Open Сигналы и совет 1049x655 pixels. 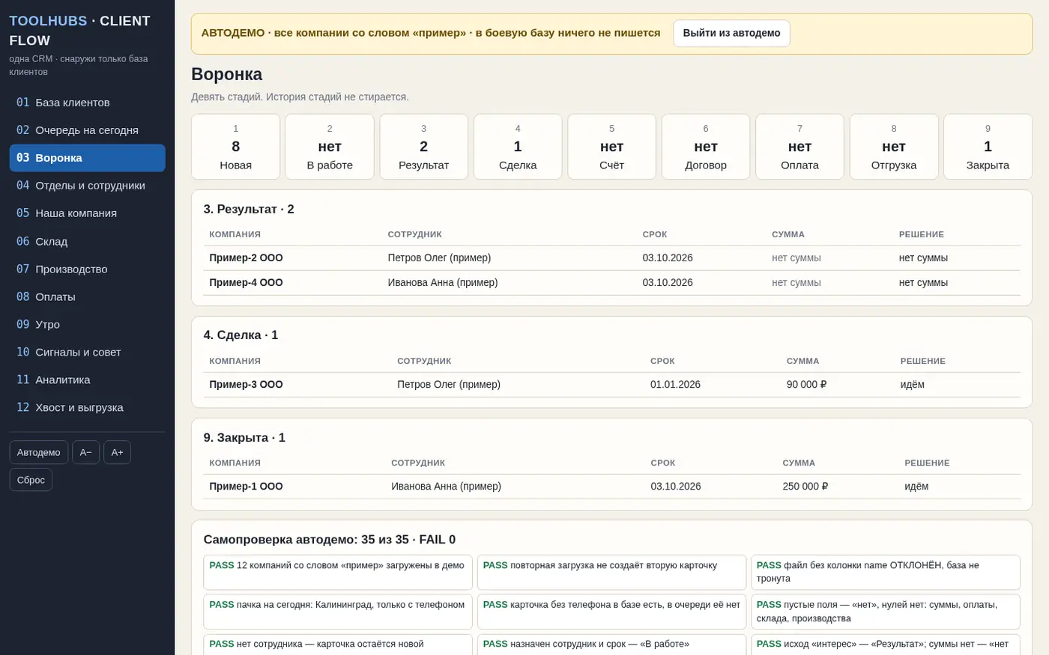pos(87,352)
